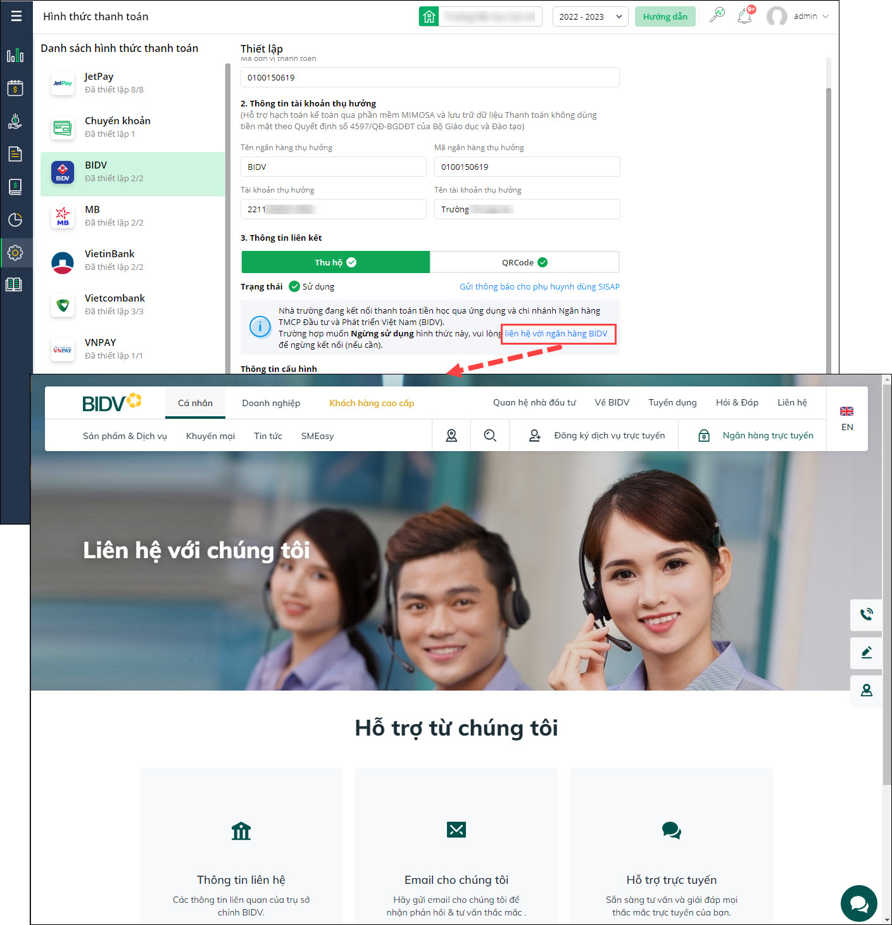Viewport: 892px width, 925px height.
Task: Open the Quan hệ nhà đầu tư link
Action: pyautogui.click(x=534, y=402)
